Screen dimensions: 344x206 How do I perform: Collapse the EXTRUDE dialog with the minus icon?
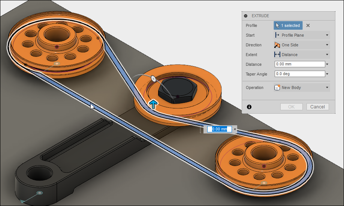coord(246,16)
